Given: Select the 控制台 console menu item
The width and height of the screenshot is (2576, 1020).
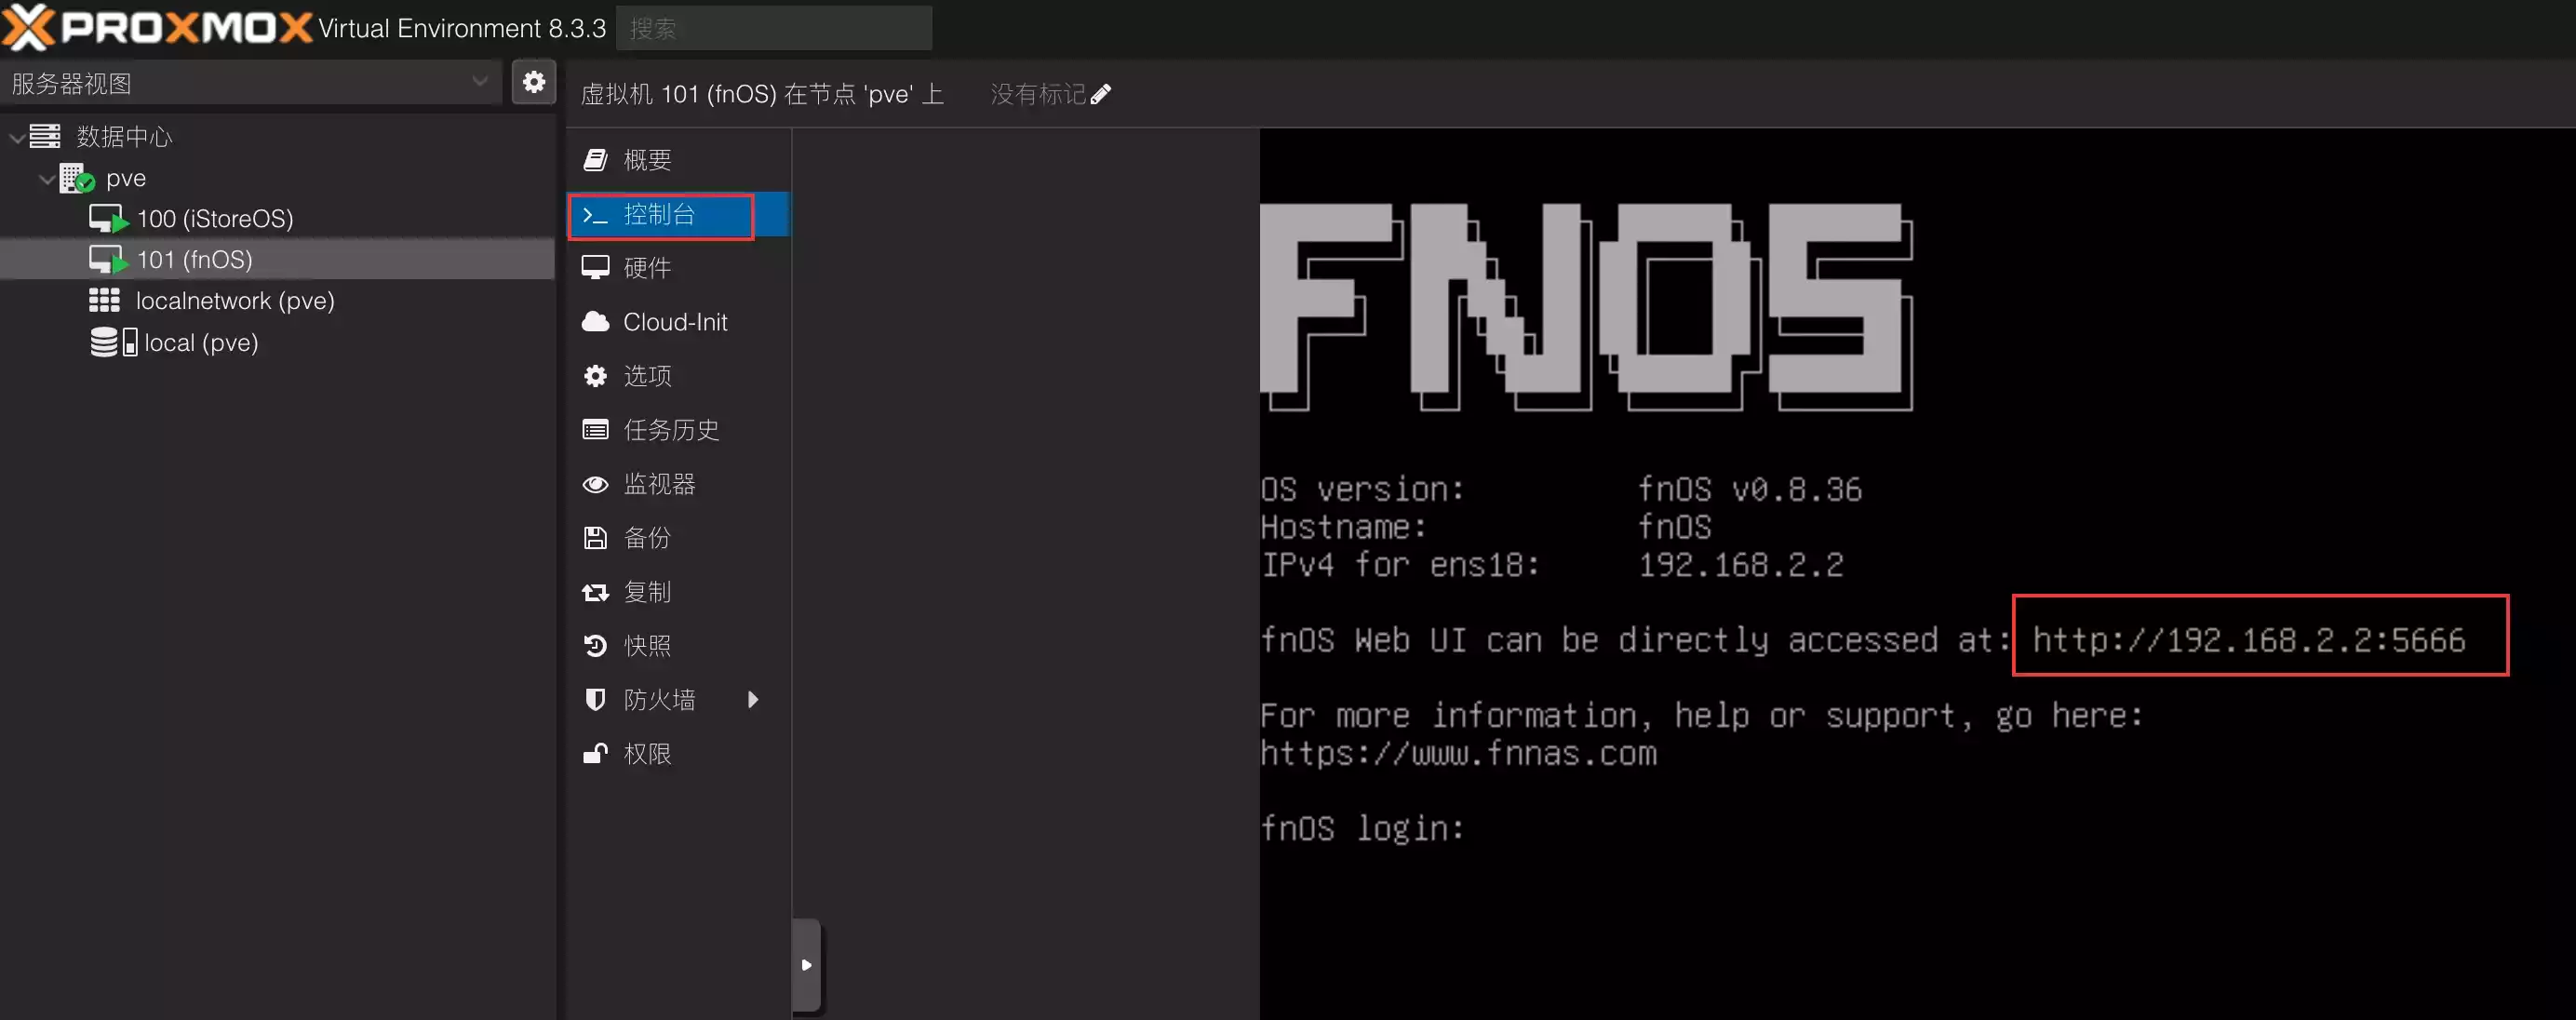Looking at the screenshot, I should 660,215.
